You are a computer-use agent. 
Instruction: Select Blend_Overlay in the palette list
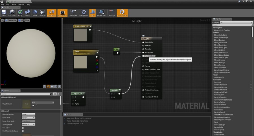pos(220,60)
